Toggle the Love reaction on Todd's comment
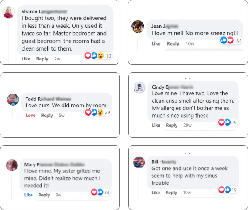This screenshot has height=210, width=248. (x=30, y=115)
